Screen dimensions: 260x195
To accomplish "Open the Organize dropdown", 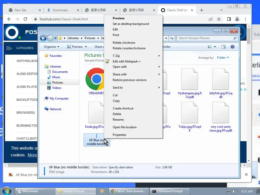I will coord(52,47).
